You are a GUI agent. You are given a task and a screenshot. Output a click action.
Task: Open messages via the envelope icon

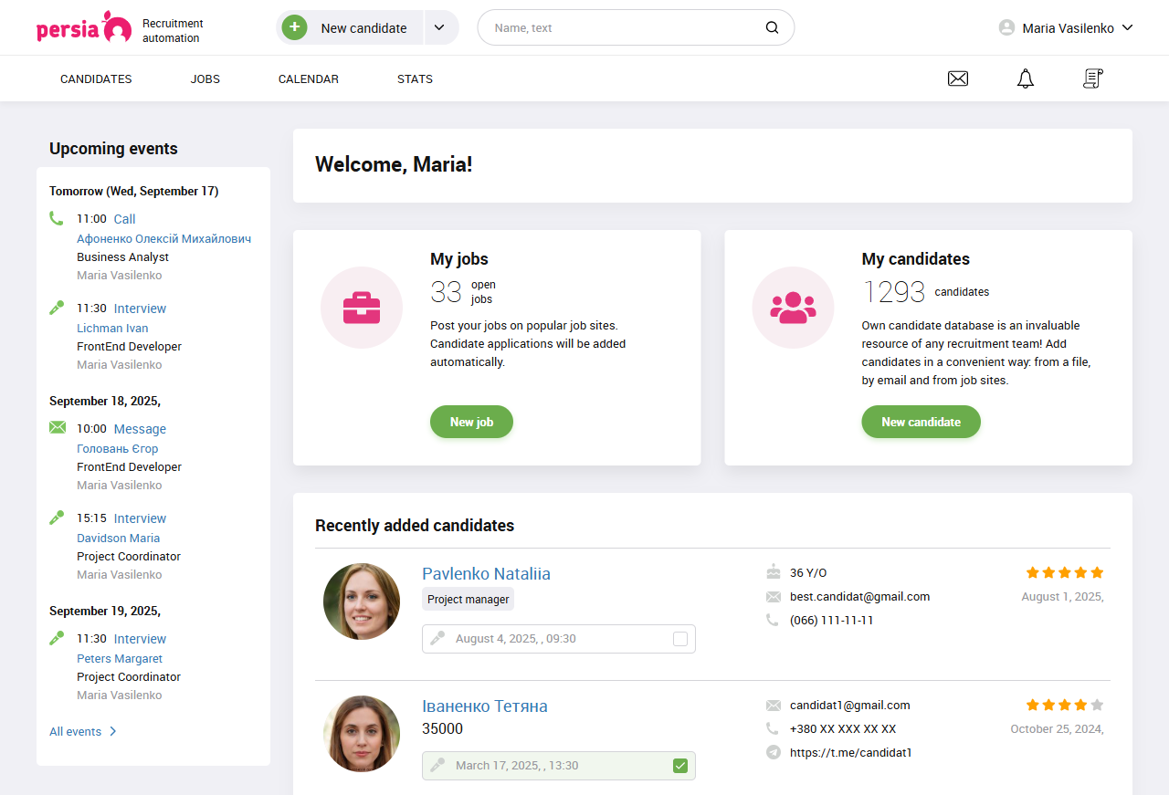[957, 78]
